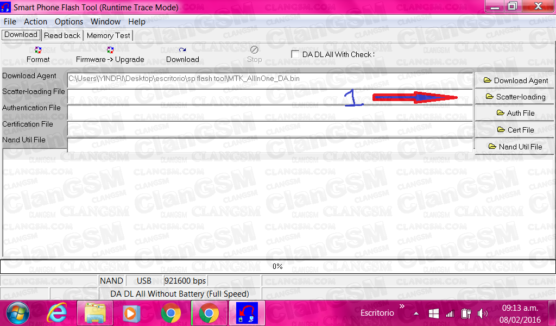Image resolution: width=556 pixels, height=326 pixels.
Task: Click the USB status bar entry
Action: tap(144, 281)
